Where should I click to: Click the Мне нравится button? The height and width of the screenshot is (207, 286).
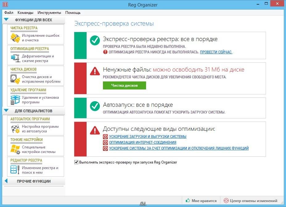click(201, 201)
